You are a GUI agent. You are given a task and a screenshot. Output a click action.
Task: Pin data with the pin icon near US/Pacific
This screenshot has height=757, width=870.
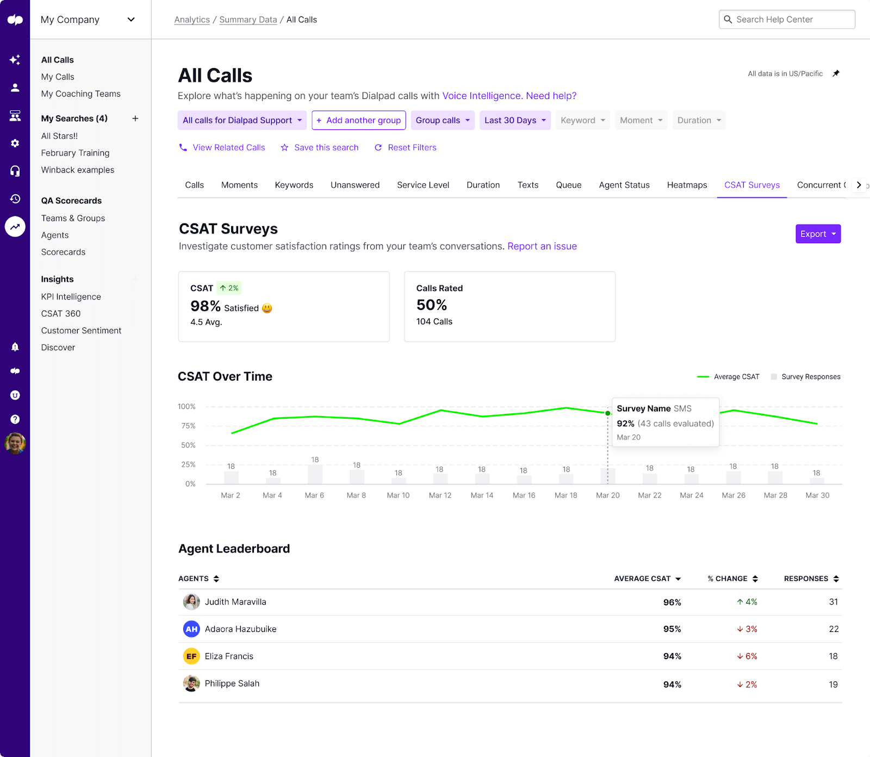[x=836, y=73]
